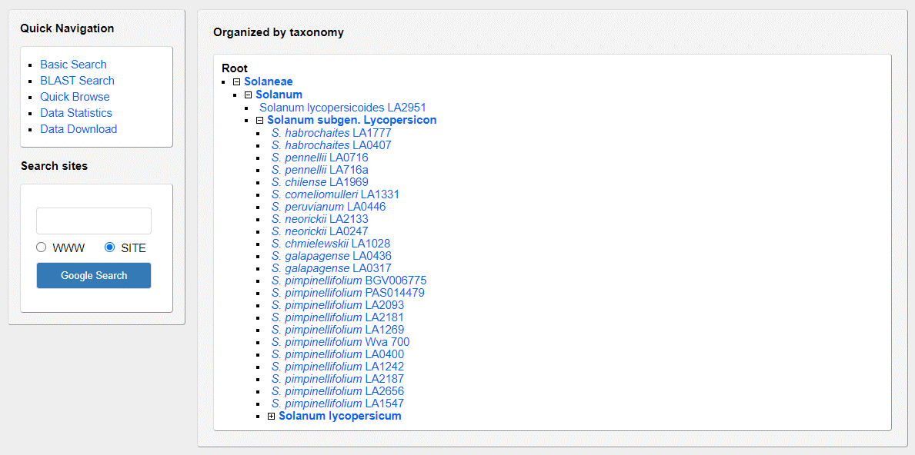Open S. pennellii LA716a entry
This screenshot has width=915, height=455.
point(319,170)
